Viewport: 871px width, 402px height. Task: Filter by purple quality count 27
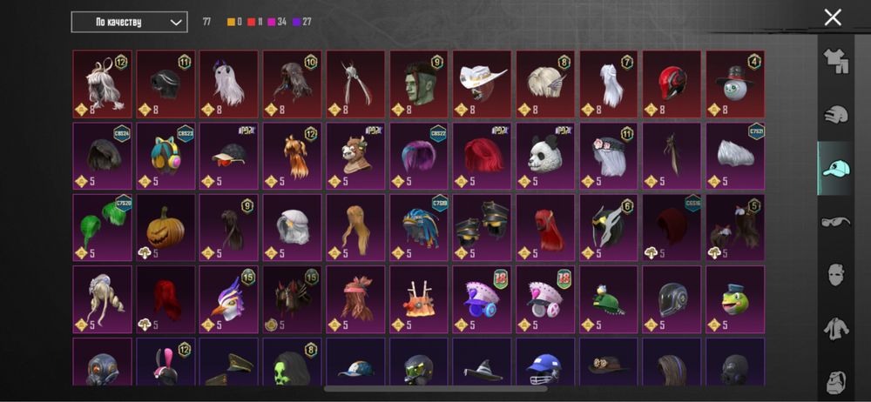point(301,23)
